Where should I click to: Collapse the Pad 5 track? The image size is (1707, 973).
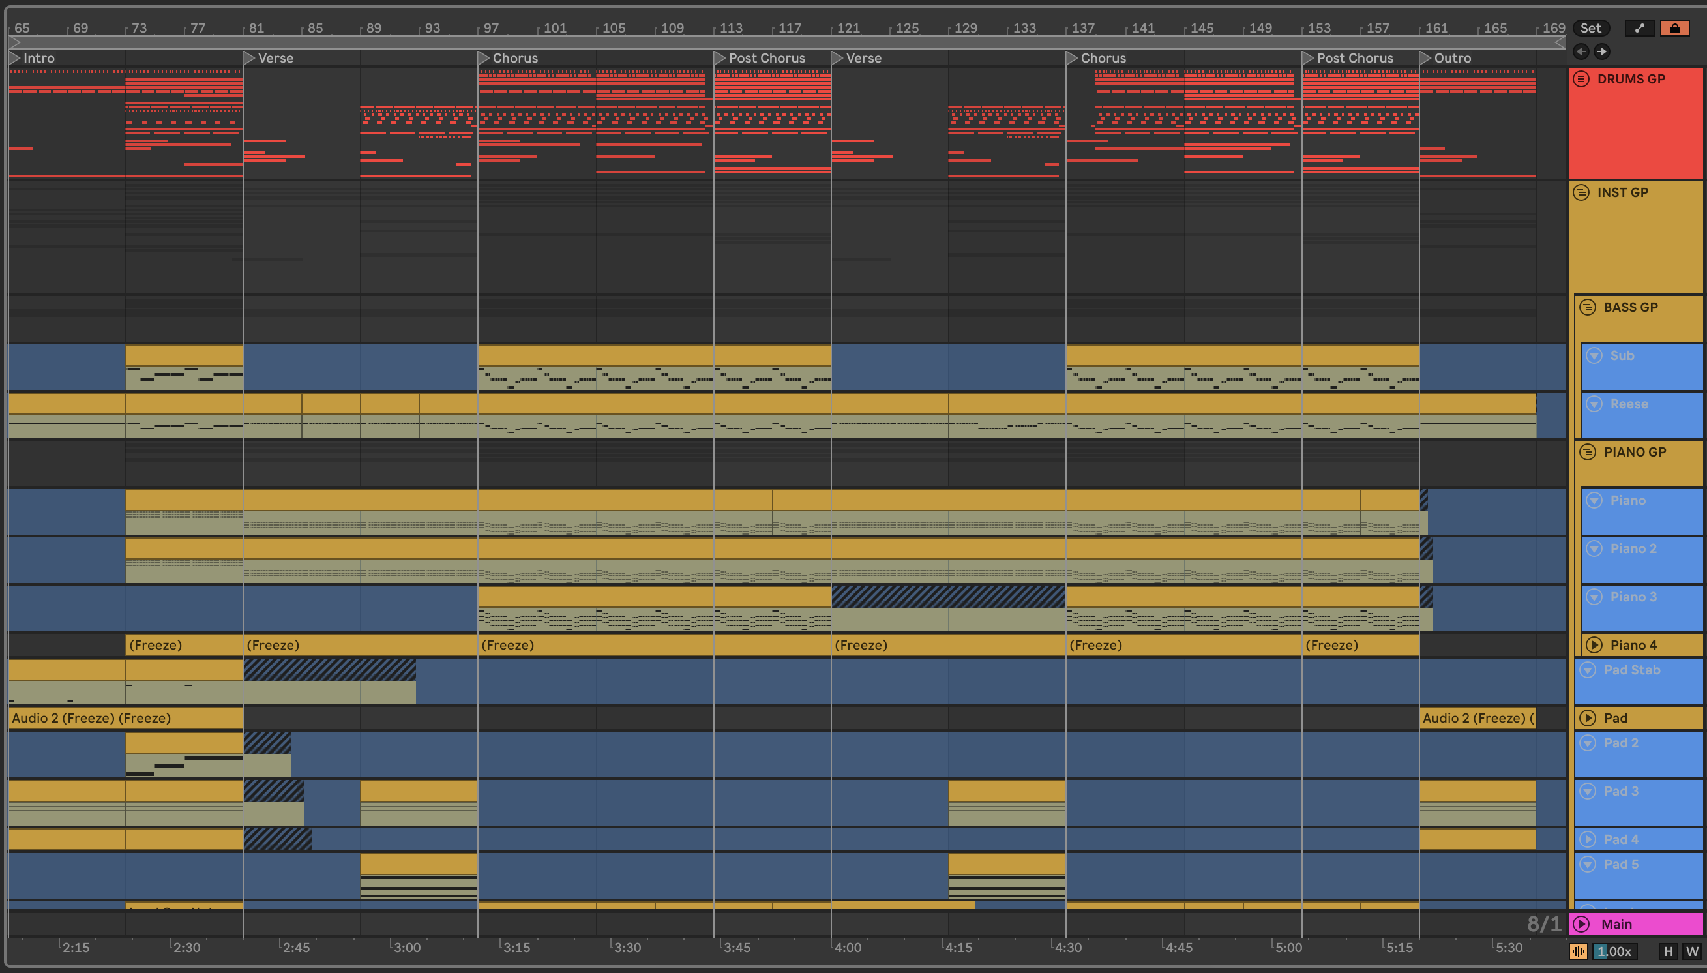[x=1588, y=864]
